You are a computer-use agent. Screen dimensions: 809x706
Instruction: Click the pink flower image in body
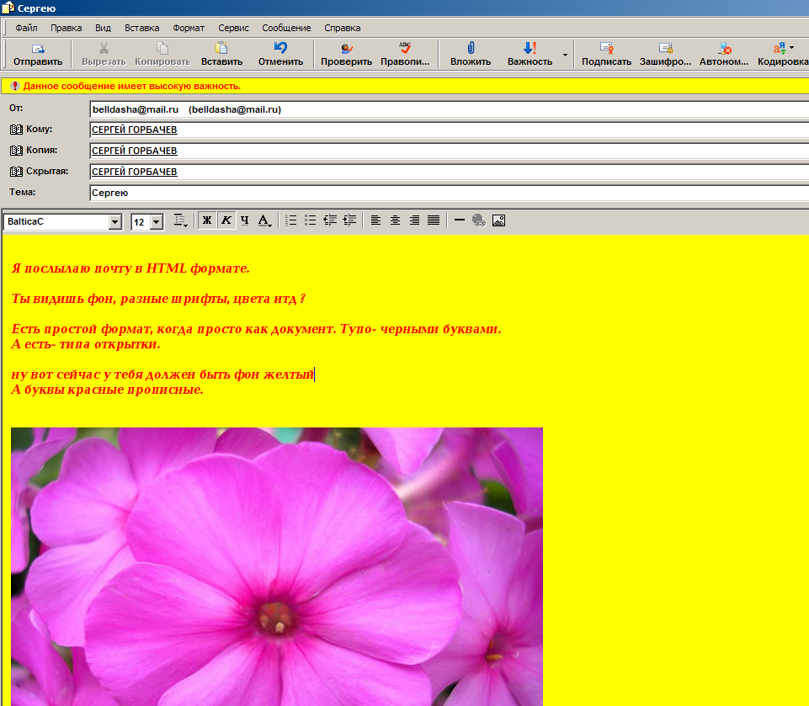point(277,566)
